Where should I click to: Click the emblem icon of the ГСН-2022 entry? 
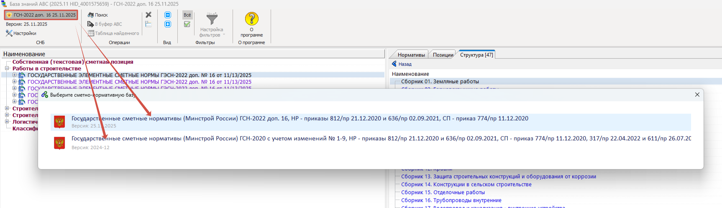[60, 122]
